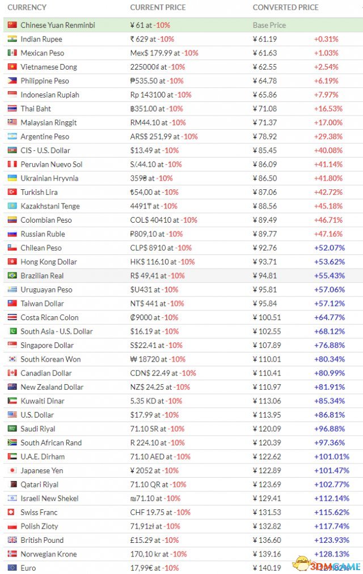Image resolution: width=363 pixels, height=574 pixels.
Task: Click the Swiss flag beside Swiss Franc
Action: pyautogui.click(x=12, y=512)
